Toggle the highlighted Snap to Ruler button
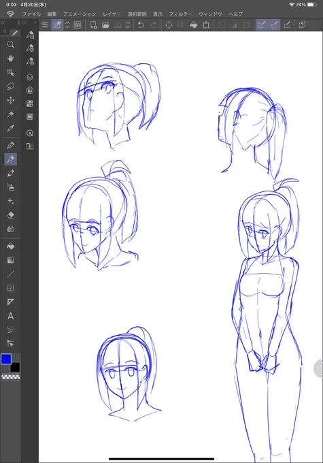 262,25
